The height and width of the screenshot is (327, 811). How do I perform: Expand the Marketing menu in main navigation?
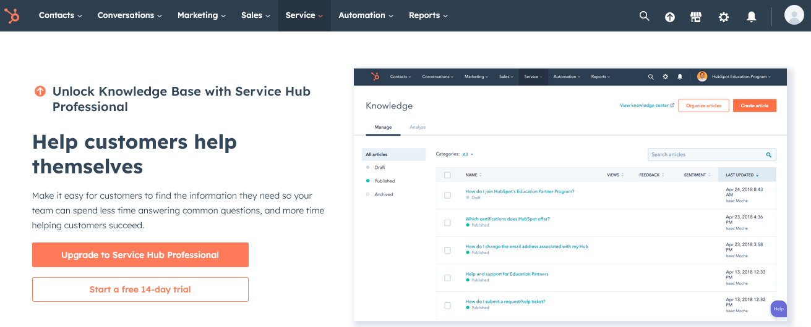coord(202,15)
